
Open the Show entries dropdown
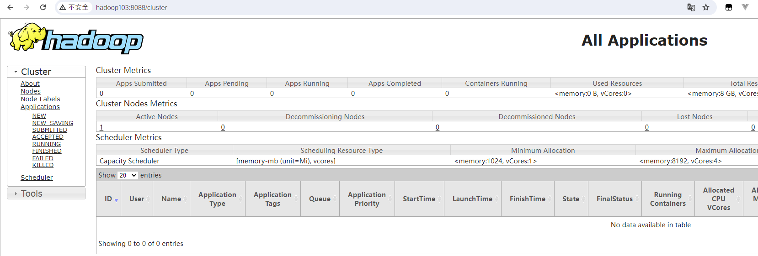coord(128,175)
